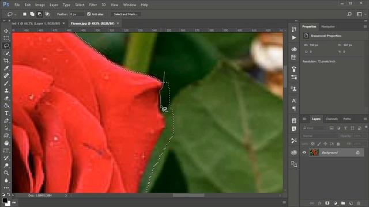Toggle the Anti-alias checkbox
The height and width of the screenshot is (207, 369).
pos(89,14)
